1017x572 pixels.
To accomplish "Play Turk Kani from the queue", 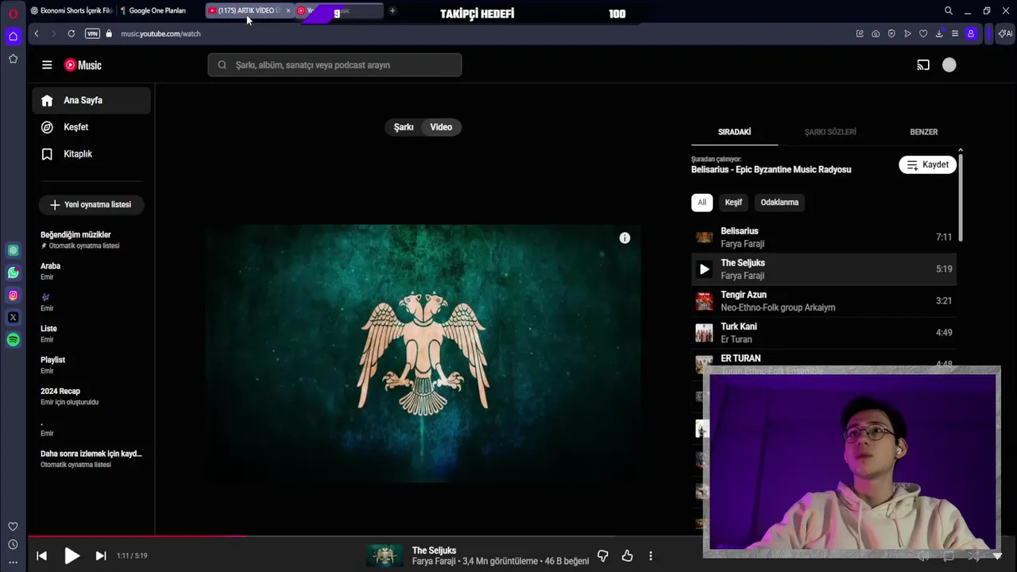I will pyautogui.click(x=823, y=333).
